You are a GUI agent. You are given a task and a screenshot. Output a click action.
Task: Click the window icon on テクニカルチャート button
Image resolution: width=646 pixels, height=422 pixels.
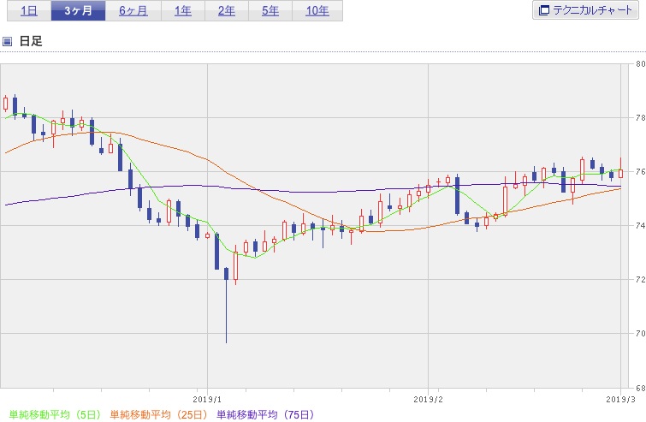click(x=544, y=10)
